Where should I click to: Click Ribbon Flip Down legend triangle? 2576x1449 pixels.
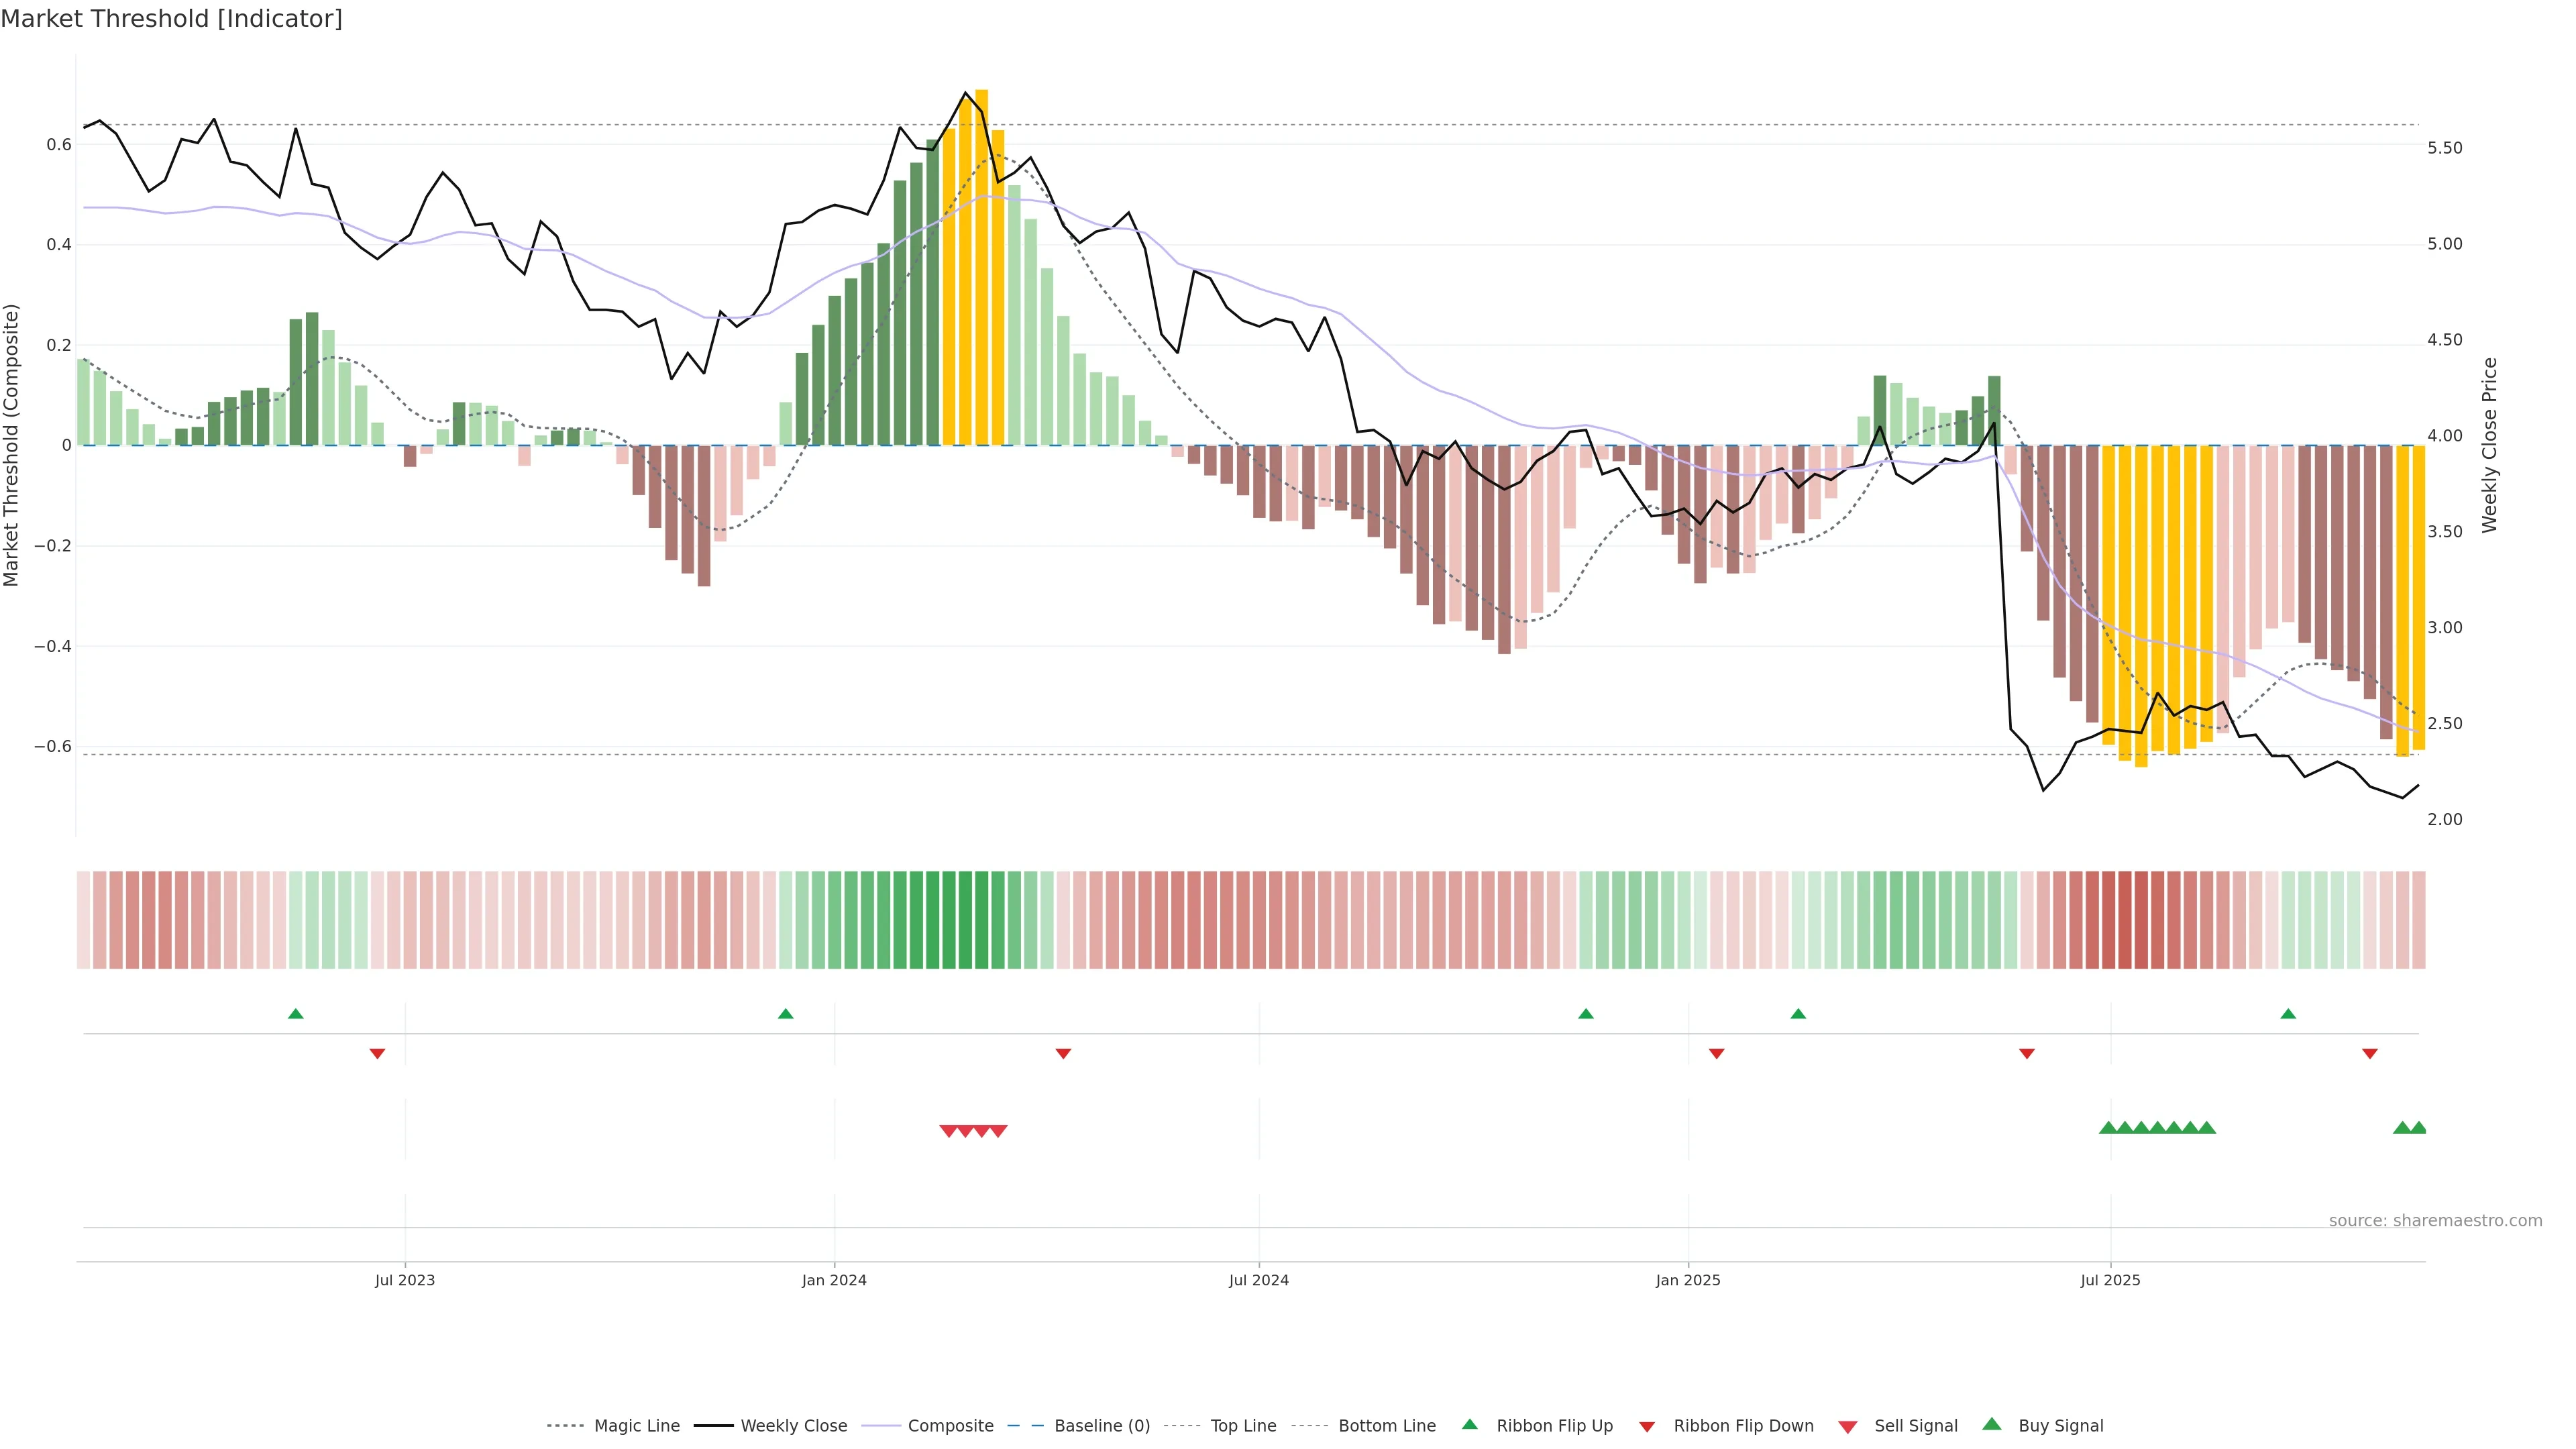pyautogui.click(x=1647, y=1427)
